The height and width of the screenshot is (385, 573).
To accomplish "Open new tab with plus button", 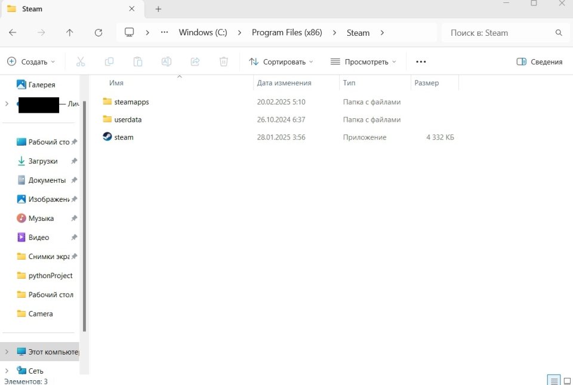I will click(x=158, y=9).
